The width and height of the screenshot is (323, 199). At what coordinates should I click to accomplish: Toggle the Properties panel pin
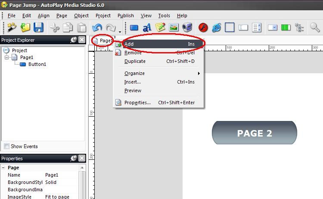pyautogui.click(x=74, y=159)
